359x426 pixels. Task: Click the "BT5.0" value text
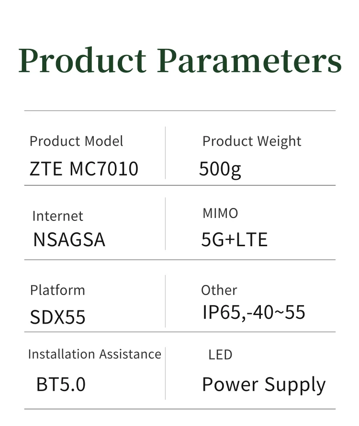click(x=61, y=384)
